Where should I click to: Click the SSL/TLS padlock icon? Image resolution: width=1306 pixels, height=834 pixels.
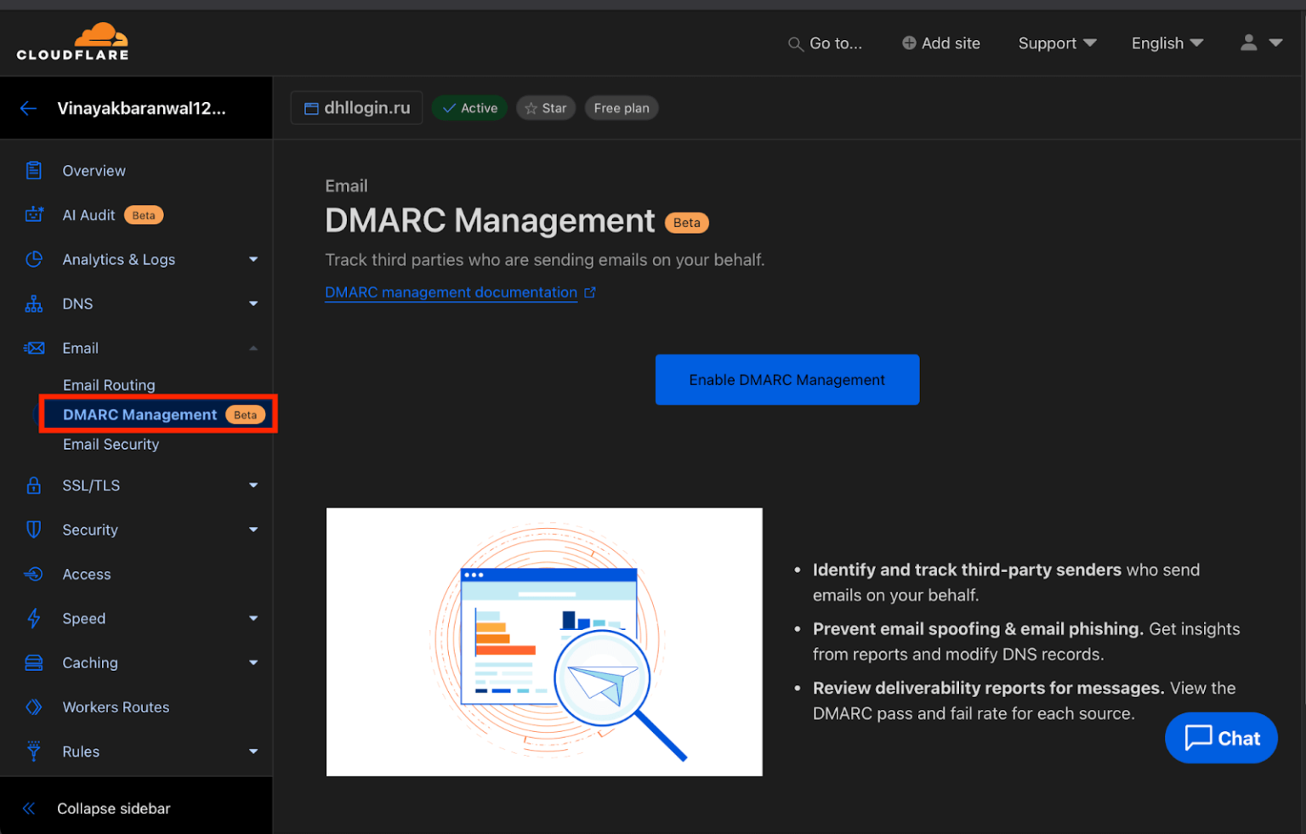(x=33, y=485)
